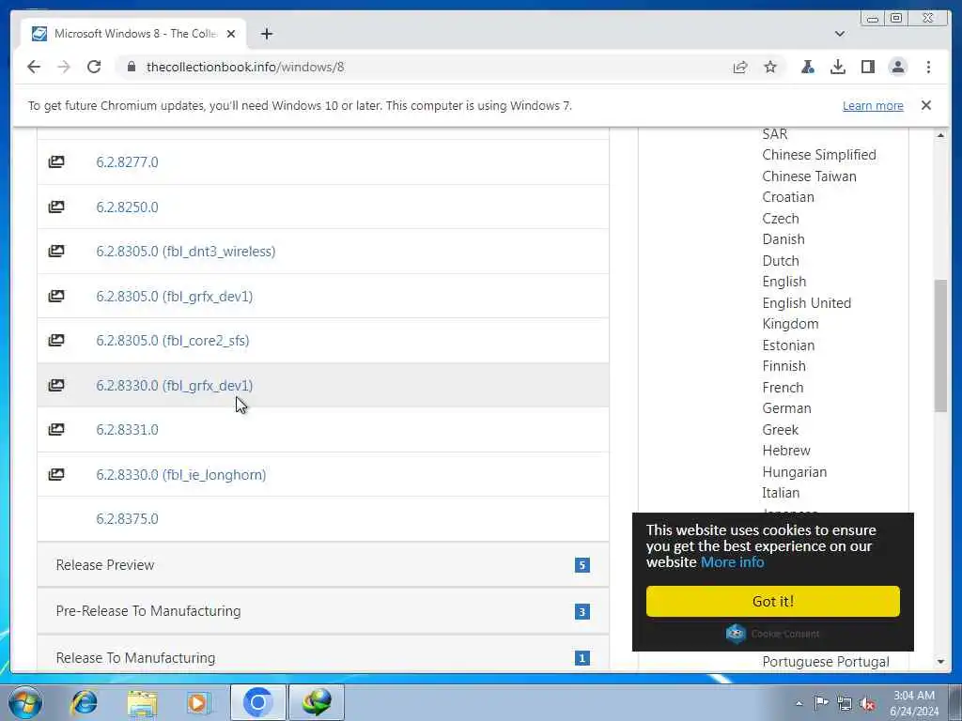
Task: Open the Action Center flag icon
Action: coord(821,702)
